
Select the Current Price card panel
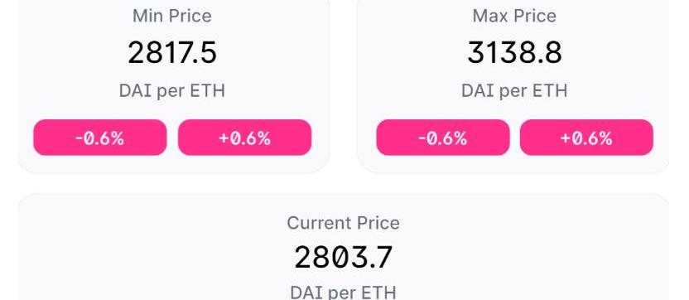click(343, 246)
